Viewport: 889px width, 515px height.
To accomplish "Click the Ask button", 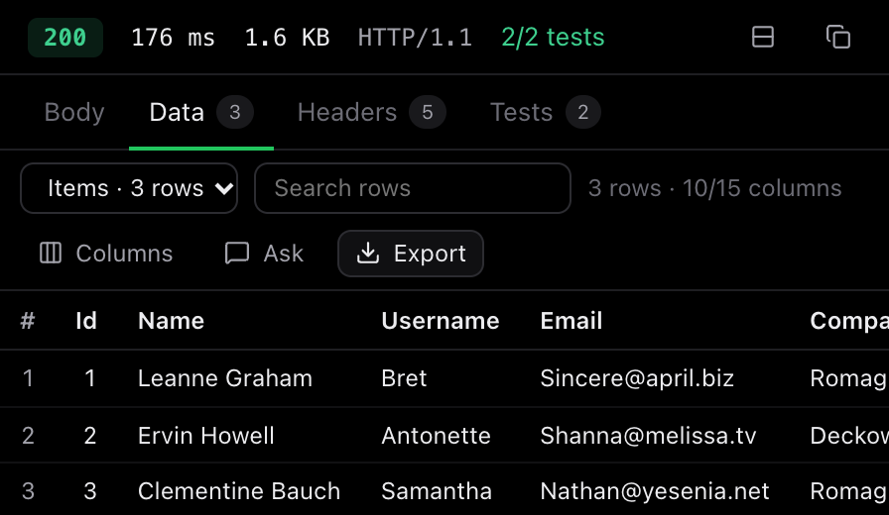I will pyautogui.click(x=264, y=254).
